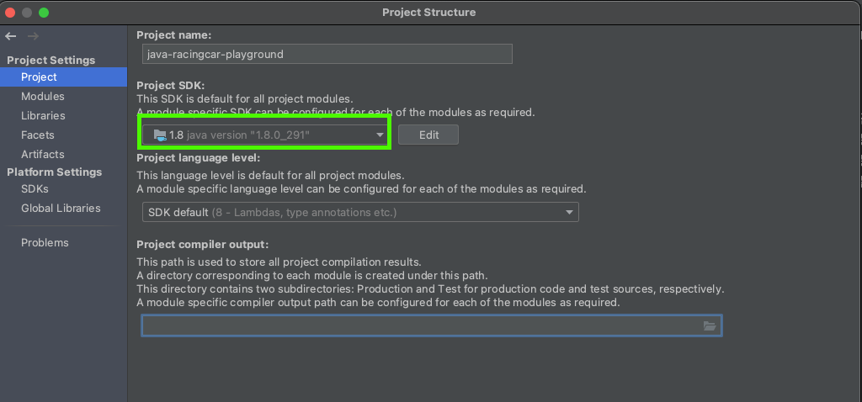Screen dimensions: 862x402
Task: Show the Problems page
Action: [45, 242]
